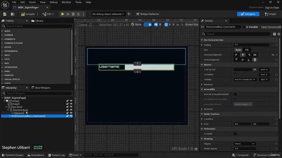
Task: Set Horizontal Alignment to left
Action: coord(236,55)
